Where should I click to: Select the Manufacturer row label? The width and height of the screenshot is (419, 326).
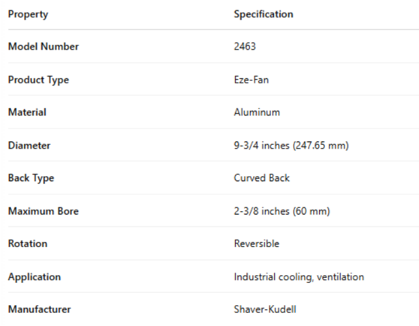[x=39, y=310]
